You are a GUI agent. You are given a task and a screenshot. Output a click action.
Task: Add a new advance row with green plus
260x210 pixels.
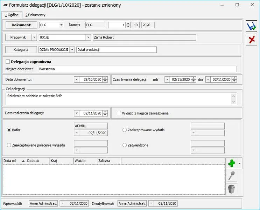click(x=231, y=163)
